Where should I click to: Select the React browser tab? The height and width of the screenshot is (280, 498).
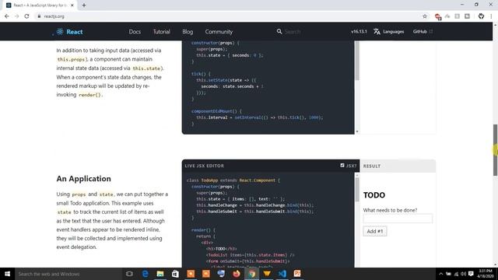40,5
